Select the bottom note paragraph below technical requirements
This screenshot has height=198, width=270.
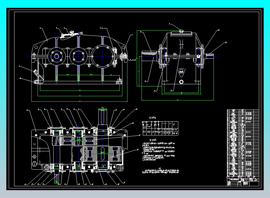pyautogui.click(x=160, y=171)
